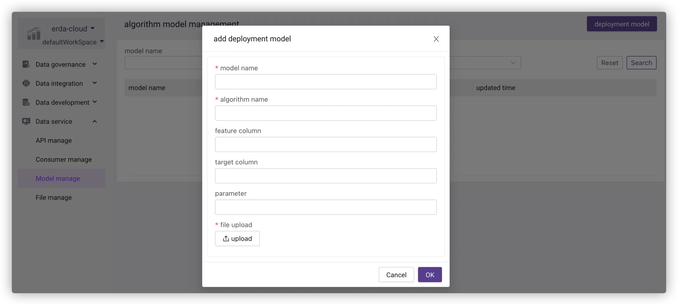
Task: Click the Data integration sidebar icon
Action: (26, 83)
